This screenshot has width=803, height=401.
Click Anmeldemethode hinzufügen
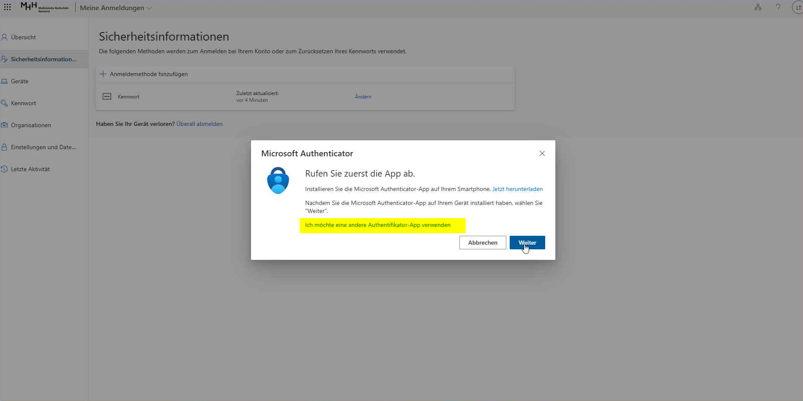coord(144,74)
